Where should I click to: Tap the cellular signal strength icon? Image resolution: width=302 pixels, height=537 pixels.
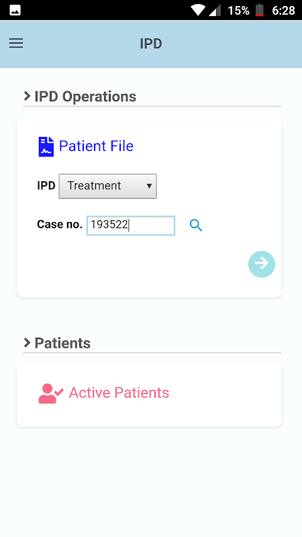(x=215, y=10)
